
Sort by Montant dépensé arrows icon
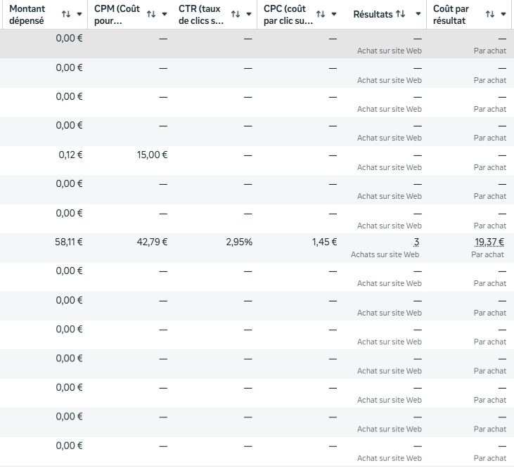coord(66,14)
